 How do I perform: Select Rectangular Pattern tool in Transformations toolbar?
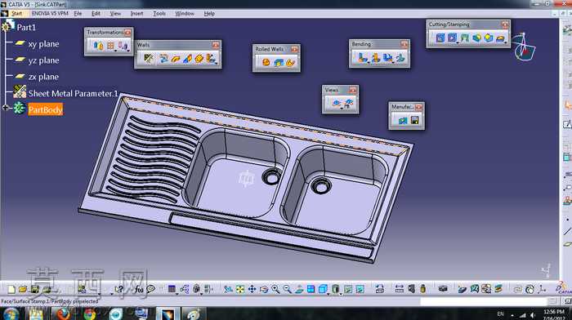110,47
